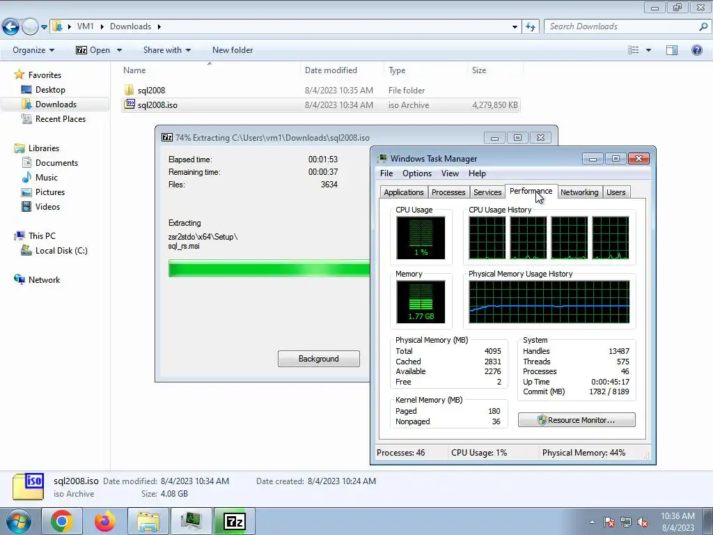Screen dimensions: 713x535
Task: Switch to the Applications tab
Action: pyautogui.click(x=404, y=192)
